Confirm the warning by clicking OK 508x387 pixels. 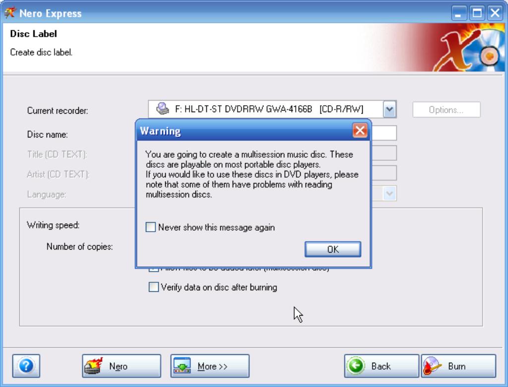click(x=333, y=249)
